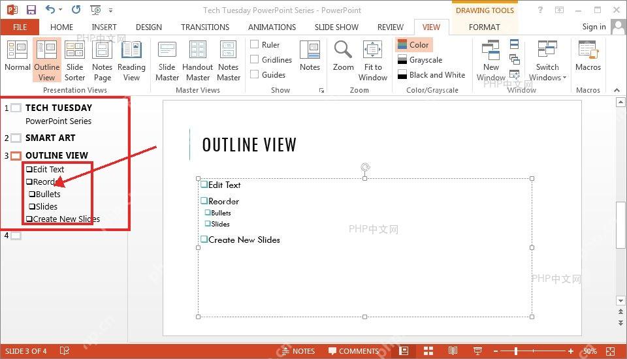
Task: Save the presentation from quick access
Action: [31, 10]
